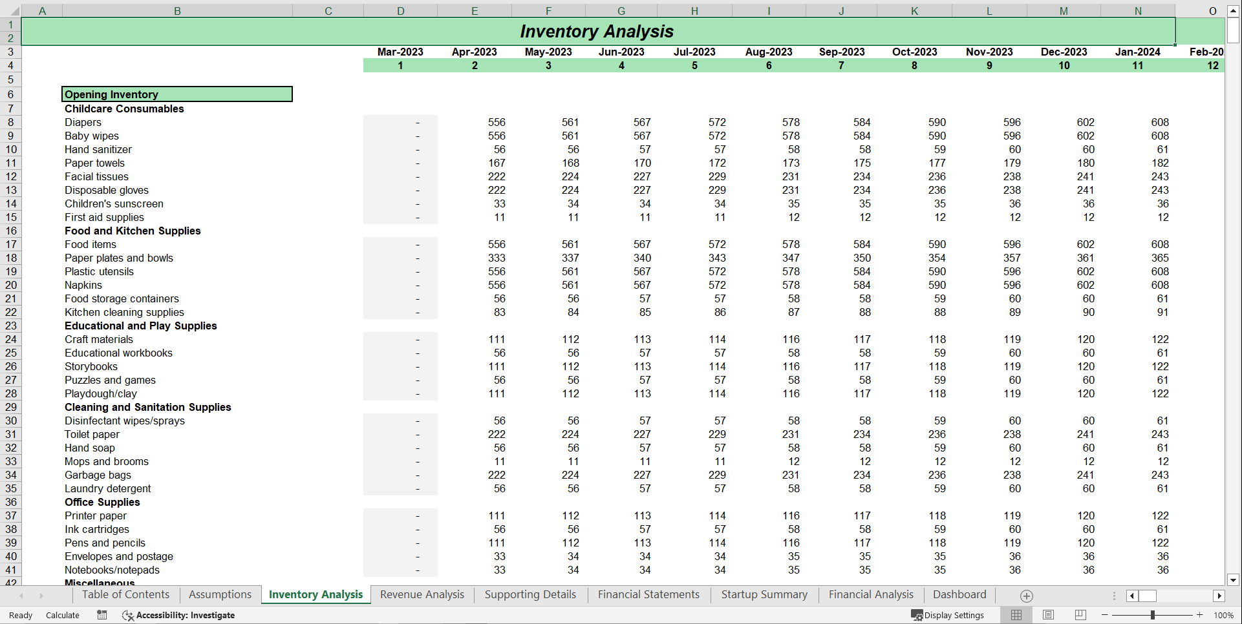Screen dimensions: 1242x624
Task: Select Paper towels Apr-2023 value 167
Action: [475, 163]
